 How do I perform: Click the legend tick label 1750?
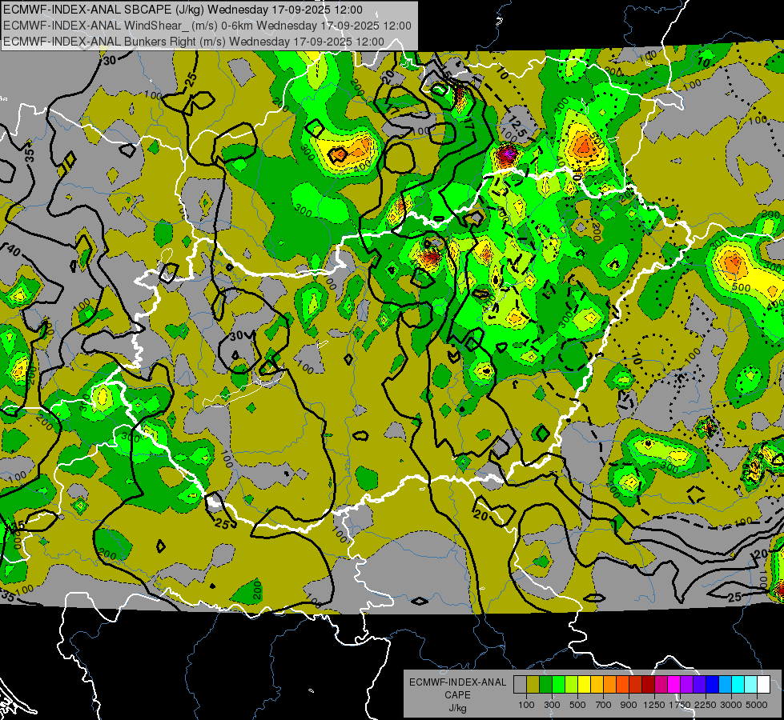[680, 705]
